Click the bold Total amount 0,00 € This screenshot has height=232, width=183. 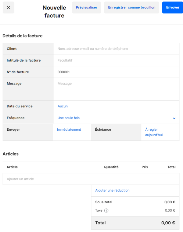(168, 223)
